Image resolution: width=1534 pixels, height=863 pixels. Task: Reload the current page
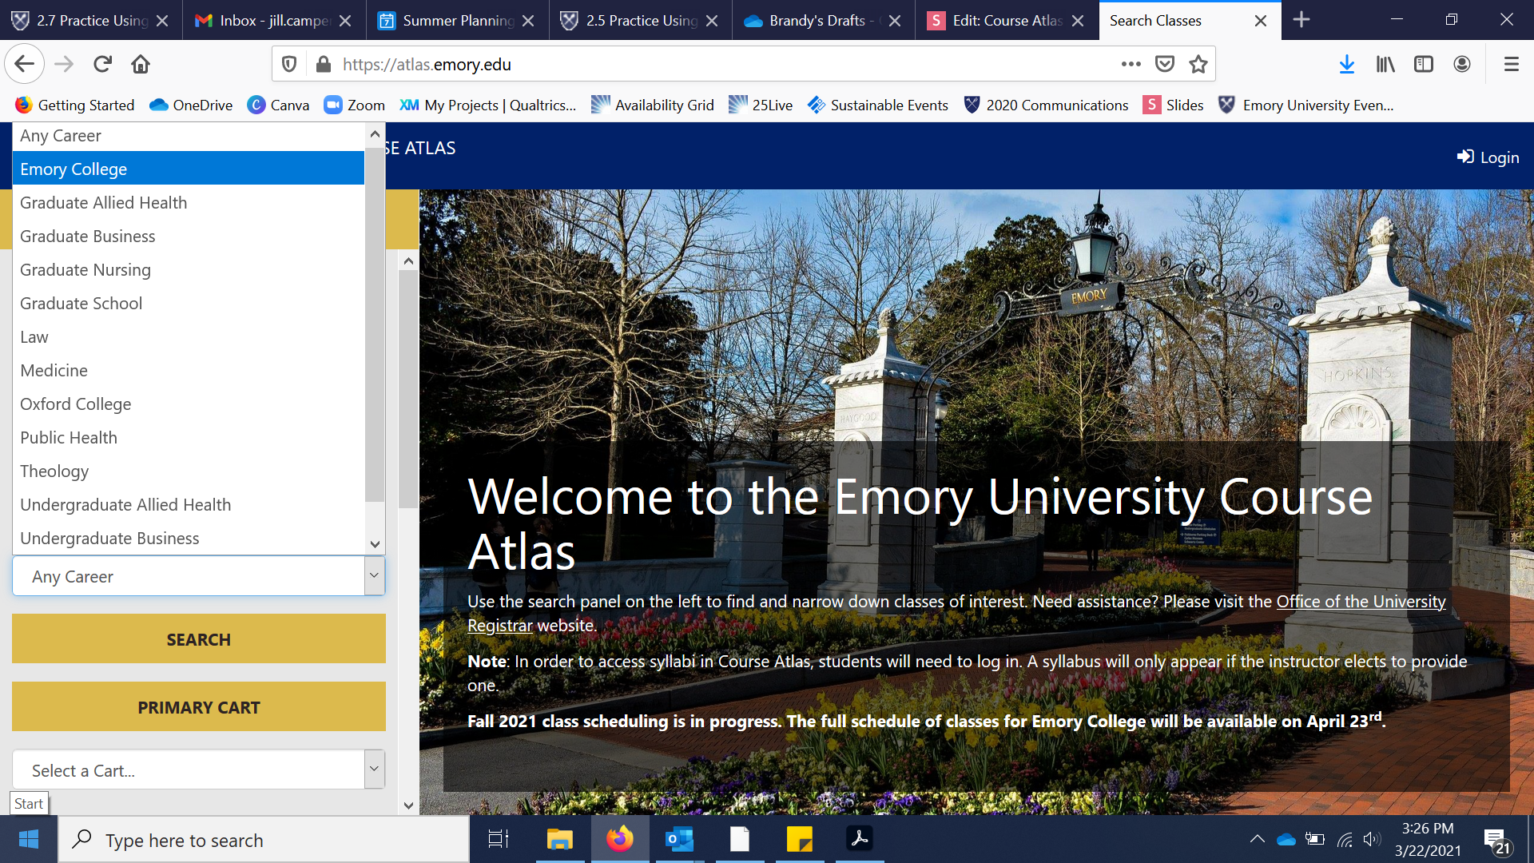102,64
